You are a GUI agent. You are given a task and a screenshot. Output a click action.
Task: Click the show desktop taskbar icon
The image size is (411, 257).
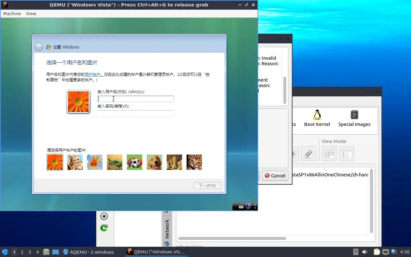tap(56, 252)
